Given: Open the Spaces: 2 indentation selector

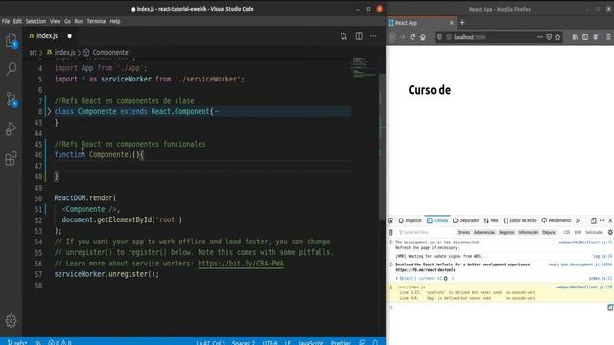Looking at the screenshot, I should coord(243,342).
